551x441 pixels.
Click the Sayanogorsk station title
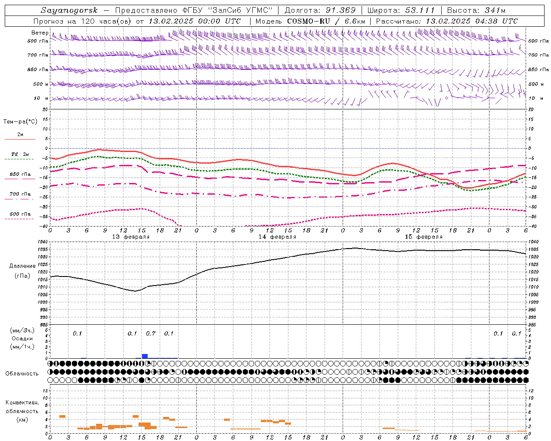coord(69,10)
